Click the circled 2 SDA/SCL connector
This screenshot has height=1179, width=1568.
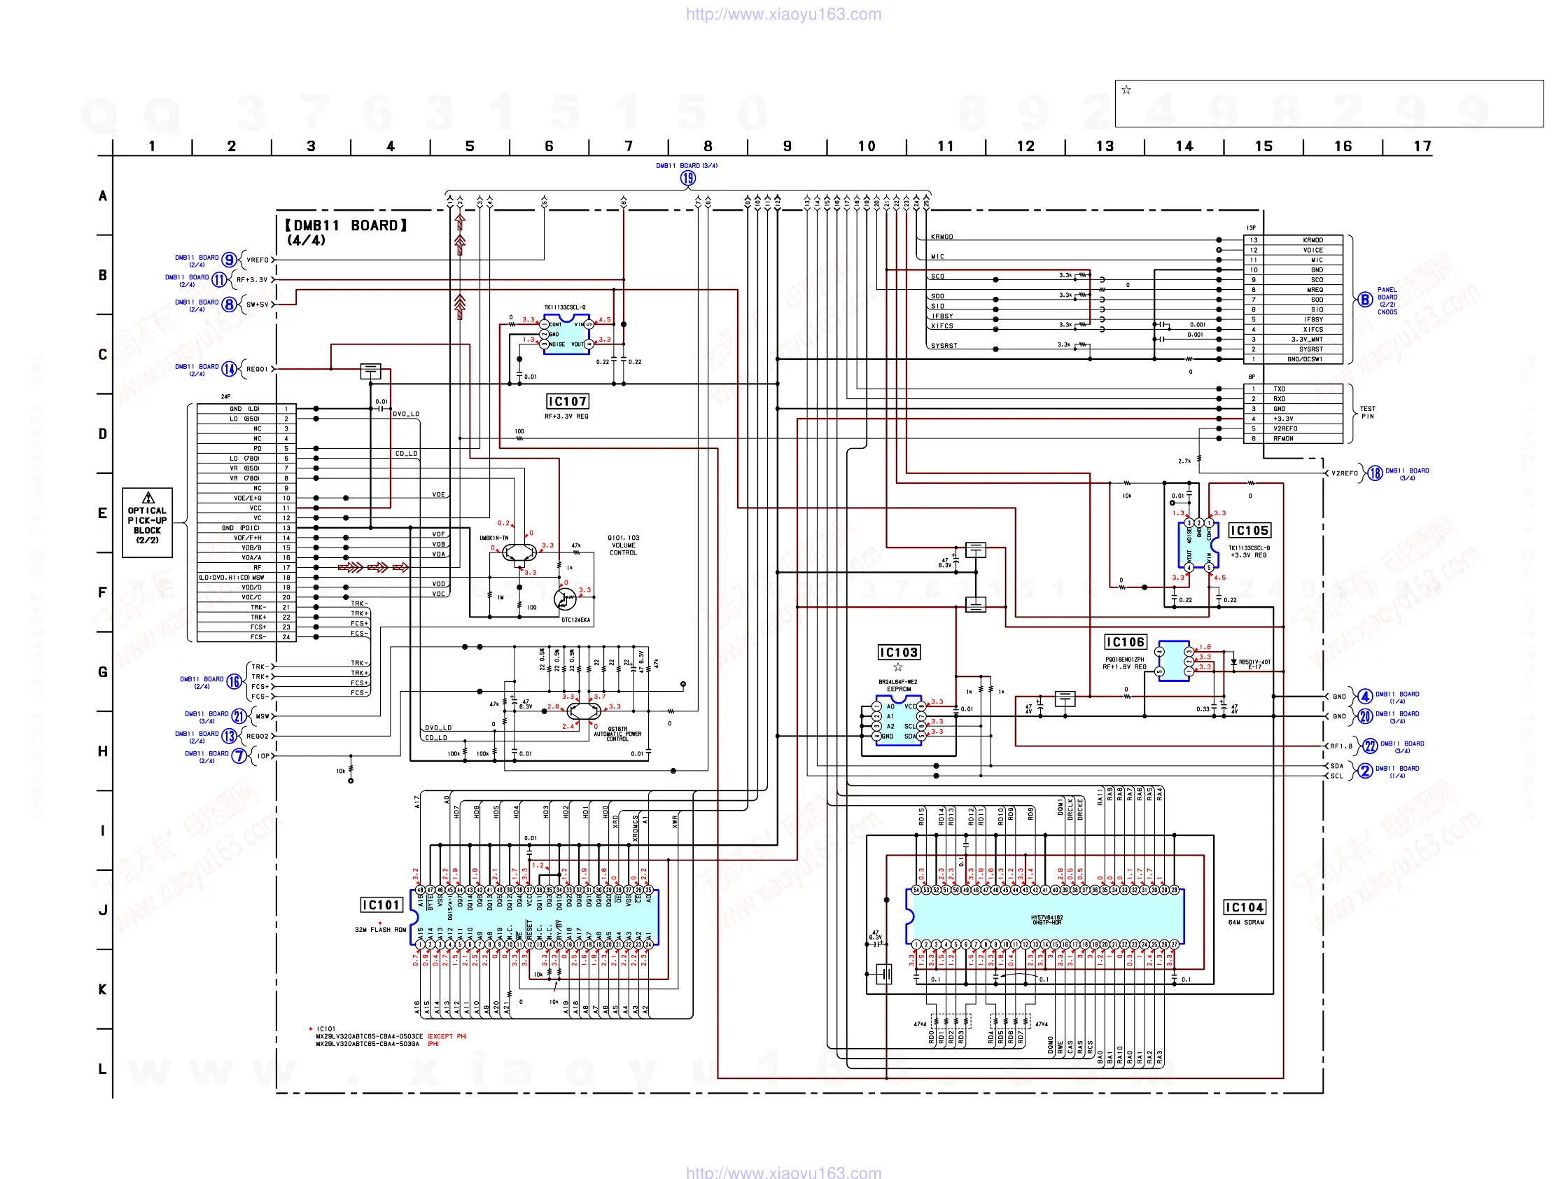(1364, 772)
